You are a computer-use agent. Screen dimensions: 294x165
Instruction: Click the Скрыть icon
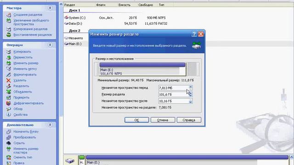click(9, 143)
